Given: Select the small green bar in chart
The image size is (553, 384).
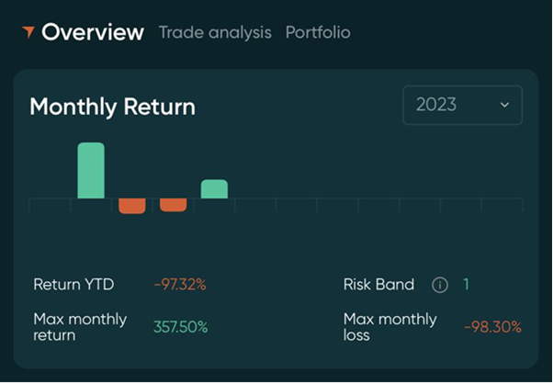Looking at the screenshot, I should [x=214, y=188].
